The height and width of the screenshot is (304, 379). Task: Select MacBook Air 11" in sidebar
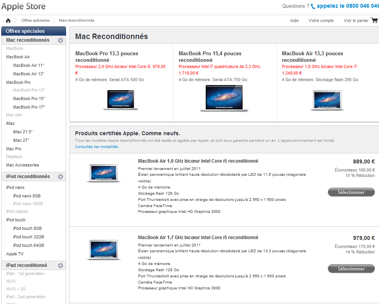pos(29,65)
